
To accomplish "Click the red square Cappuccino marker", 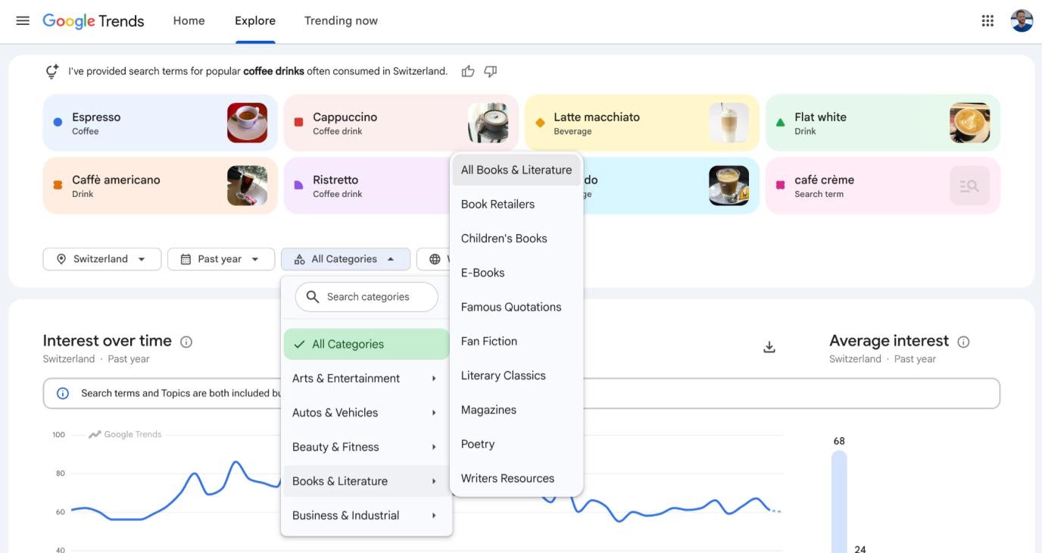I will [x=298, y=122].
